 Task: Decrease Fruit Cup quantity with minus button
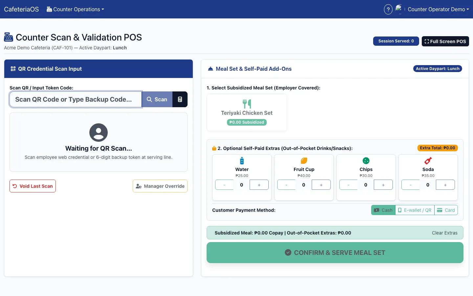tap(286, 185)
